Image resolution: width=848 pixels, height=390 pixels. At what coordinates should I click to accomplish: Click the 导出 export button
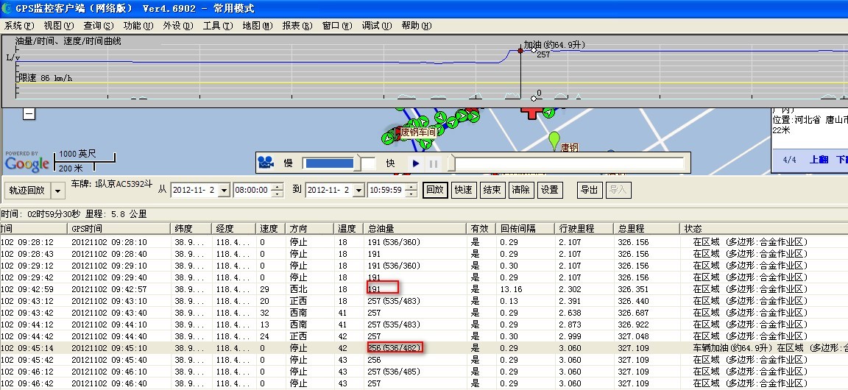click(589, 189)
